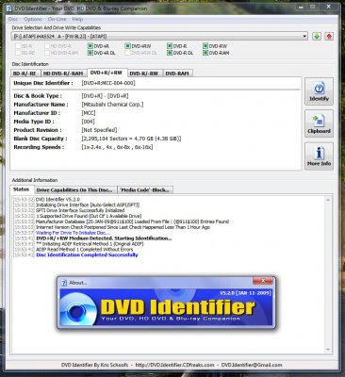
Task: Click the DVD Identifier About banner logo
Action: tap(166, 307)
